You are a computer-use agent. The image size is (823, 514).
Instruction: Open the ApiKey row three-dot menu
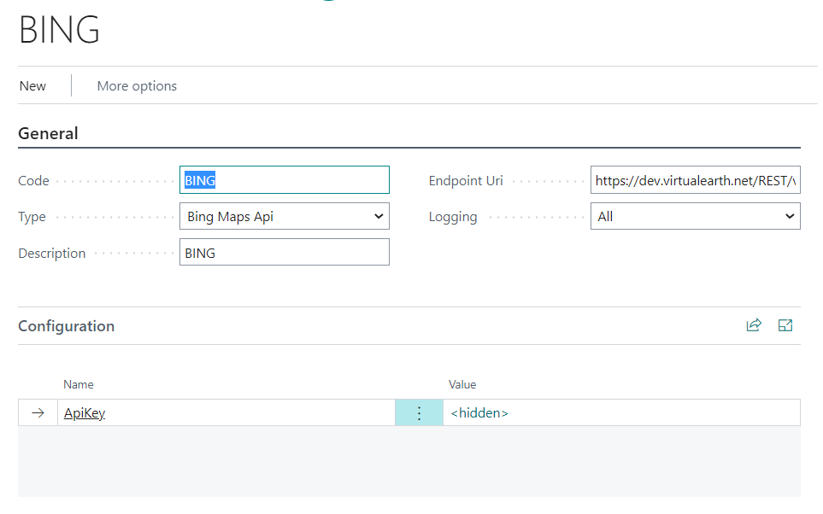tap(419, 412)
